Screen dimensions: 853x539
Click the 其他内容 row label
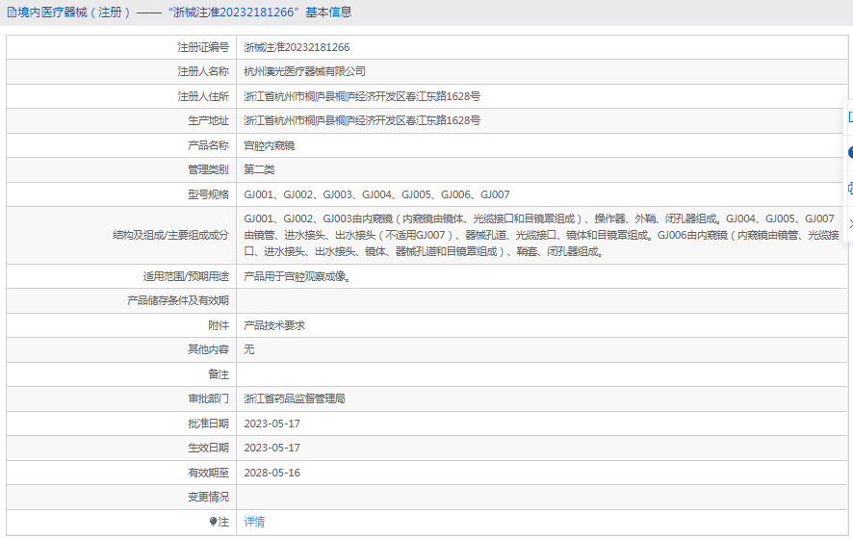pyautogui.click(x=208, y=349)
